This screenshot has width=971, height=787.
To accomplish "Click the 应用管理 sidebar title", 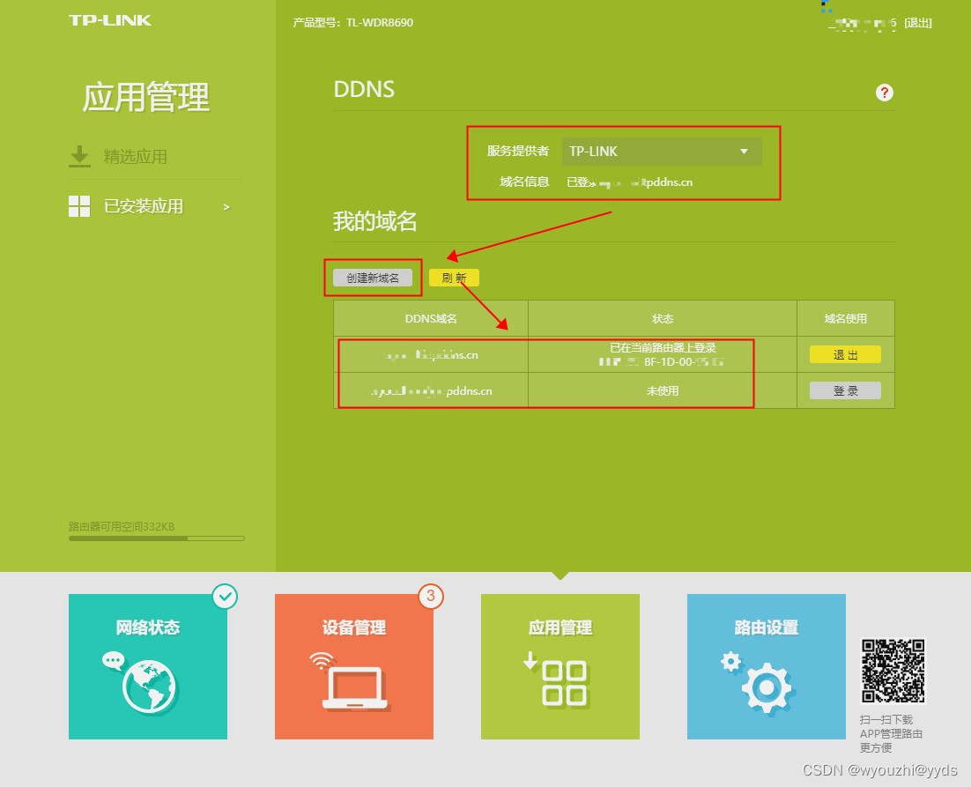I will (x=146, y=97).
